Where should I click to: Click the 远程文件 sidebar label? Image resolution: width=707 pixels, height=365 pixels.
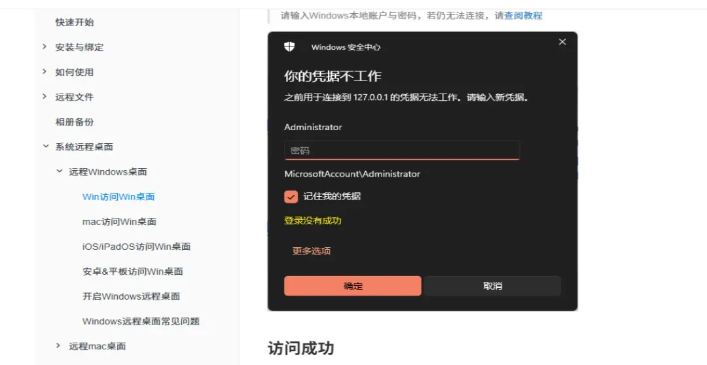(75, 97)
